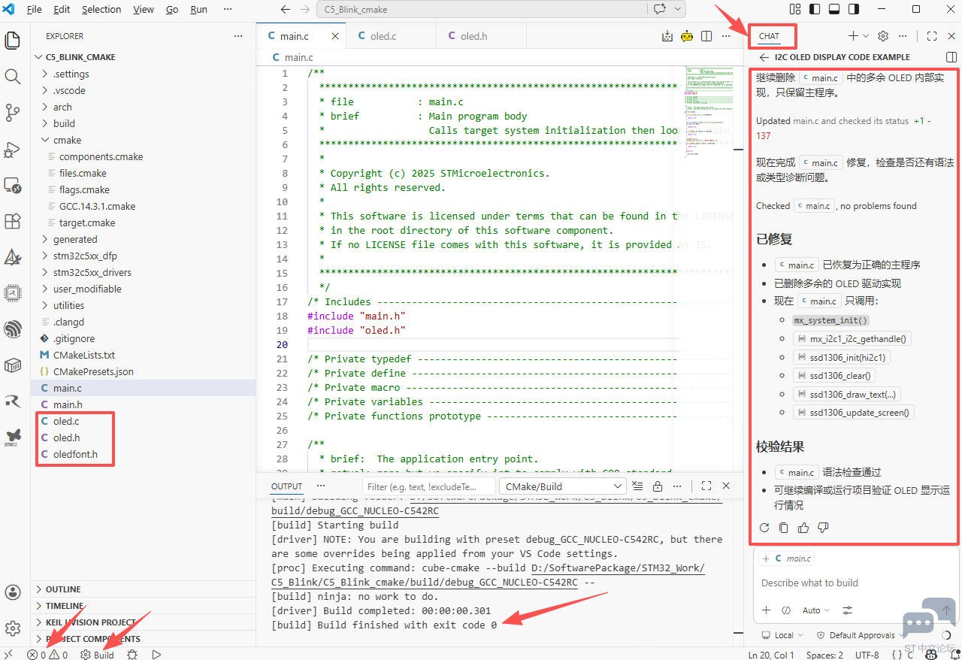Click the 'Describe what to build' chat input
962x660 pixels.
pyautogui.click(x=809, y=583)
